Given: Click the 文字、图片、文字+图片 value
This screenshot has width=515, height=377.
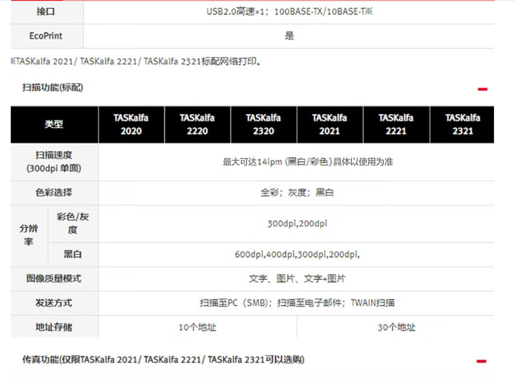Looking at the screenshot, I should pos(297,279).
